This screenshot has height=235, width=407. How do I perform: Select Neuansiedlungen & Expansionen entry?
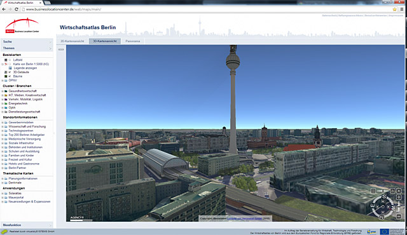(29, 201)
